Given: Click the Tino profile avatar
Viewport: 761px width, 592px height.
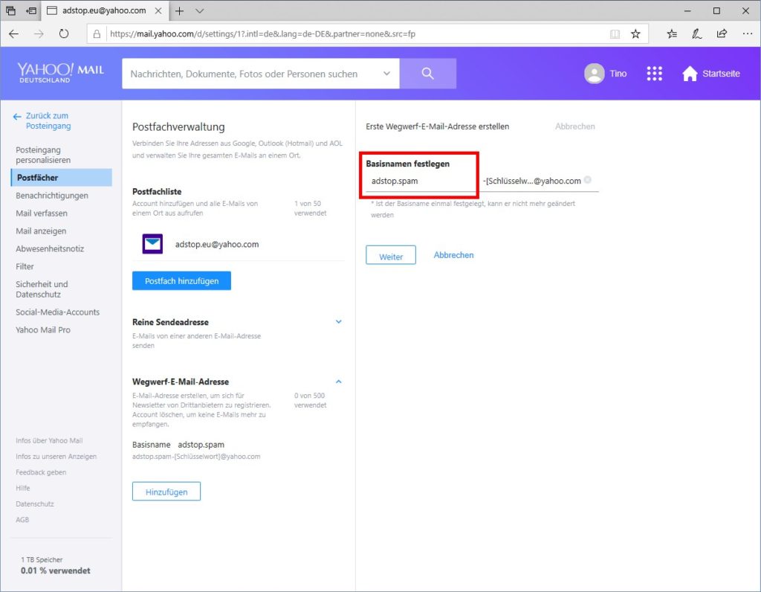Looking at the screenshot, I should coord(594,74).
